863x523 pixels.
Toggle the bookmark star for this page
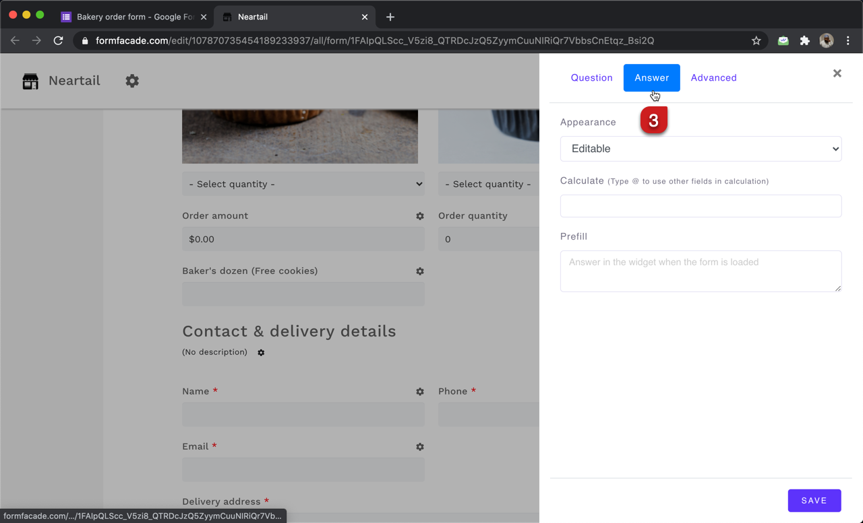pos(756,40)
